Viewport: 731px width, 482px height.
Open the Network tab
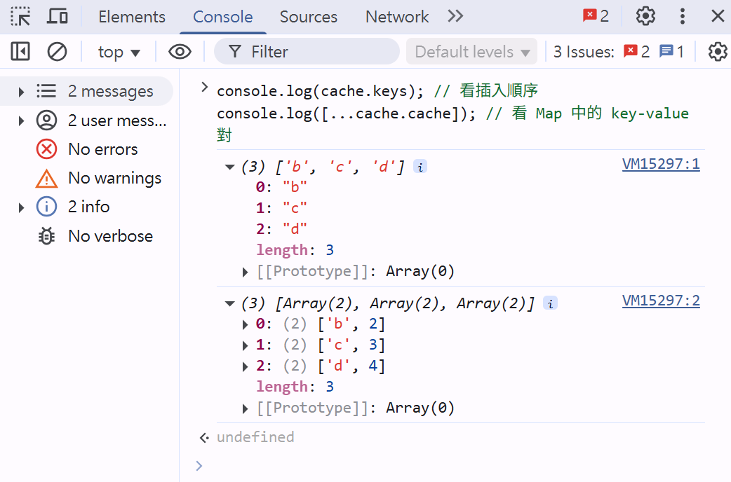pyautogui.click(x=397, y=17)
